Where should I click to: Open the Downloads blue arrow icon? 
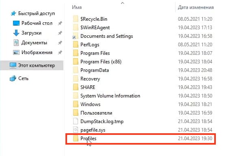click(x=16, y=33)
